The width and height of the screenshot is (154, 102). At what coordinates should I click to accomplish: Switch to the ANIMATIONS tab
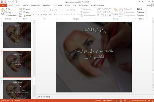(x=47, y=5)
